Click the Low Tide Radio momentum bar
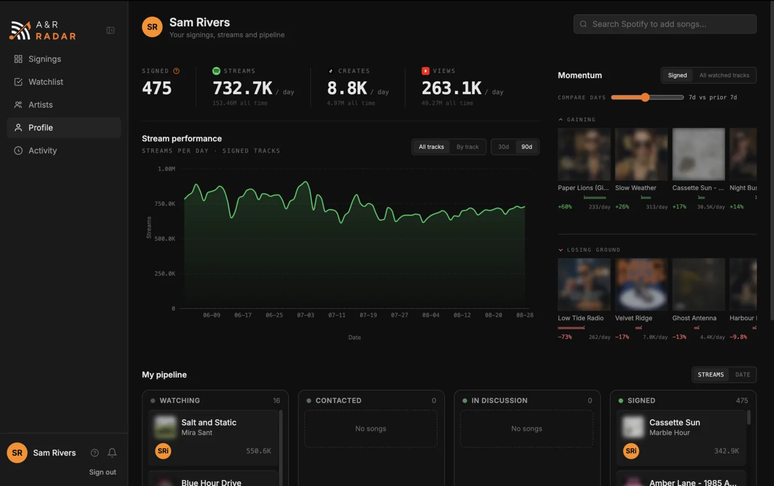 click(x=571, y=328)
